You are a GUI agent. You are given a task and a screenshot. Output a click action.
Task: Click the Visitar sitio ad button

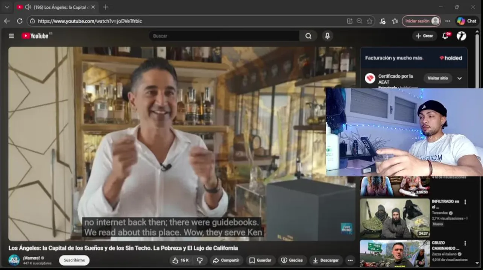(x=437, y=78)
